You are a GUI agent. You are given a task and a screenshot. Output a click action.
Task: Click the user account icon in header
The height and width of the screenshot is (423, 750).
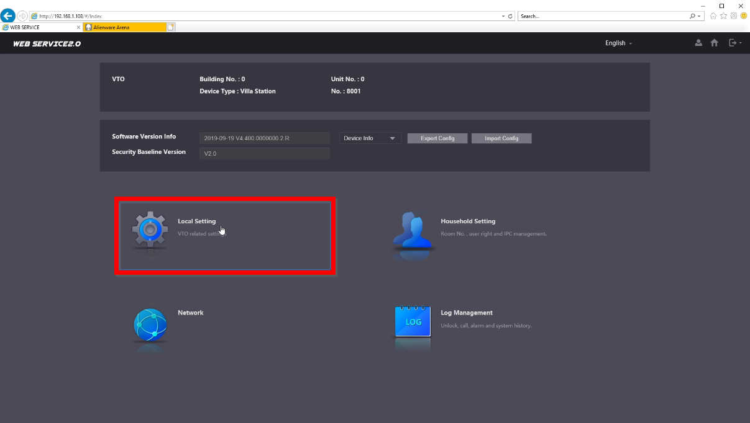point(698,43)
